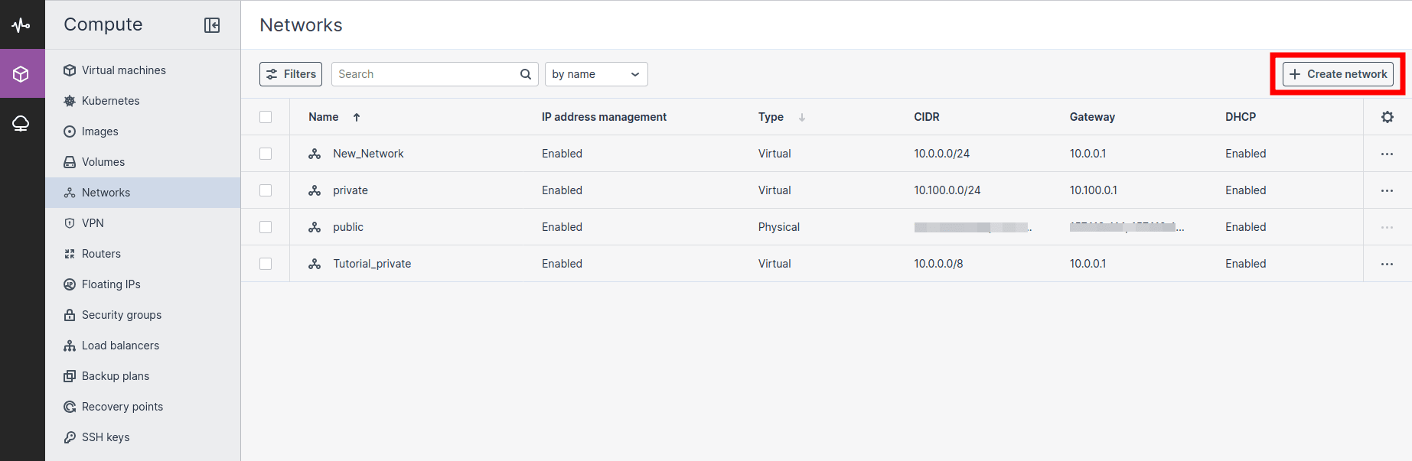Click the network icon beside public
Viewport: 1412px width, 461px height.
tap(315, 227)
